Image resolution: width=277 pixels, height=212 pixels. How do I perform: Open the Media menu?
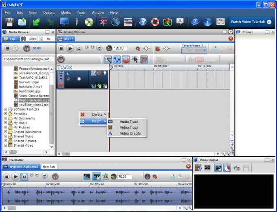coord(66,13)
